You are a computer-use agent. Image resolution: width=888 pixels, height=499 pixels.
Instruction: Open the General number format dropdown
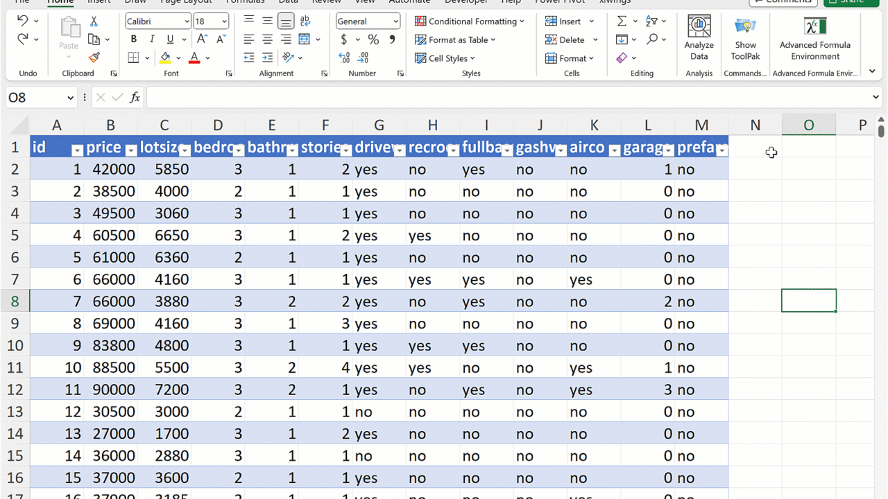click(x=395, y=21)
